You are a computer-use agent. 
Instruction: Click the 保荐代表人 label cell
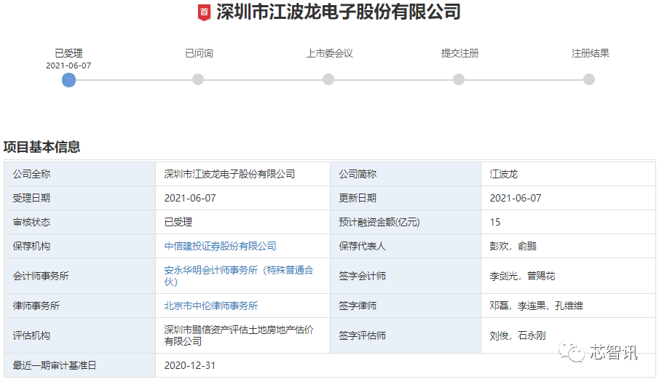pos(406,246)
